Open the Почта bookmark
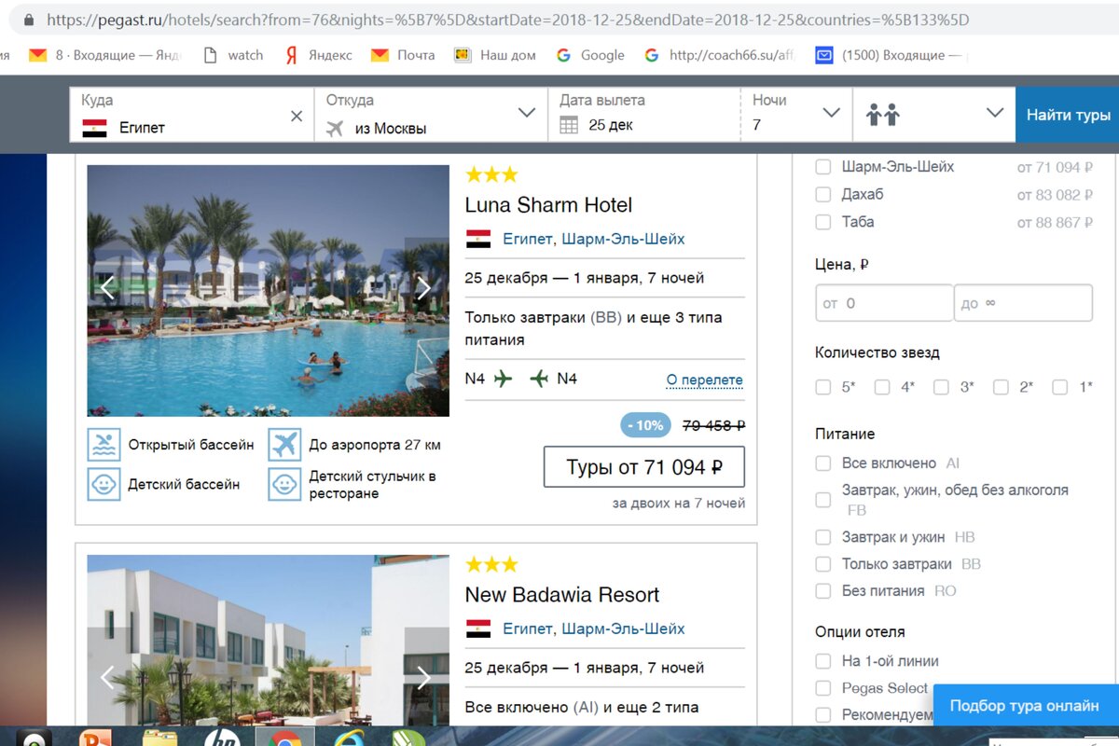The height and width of the screenshot is (746, 1119). (403, 55)
